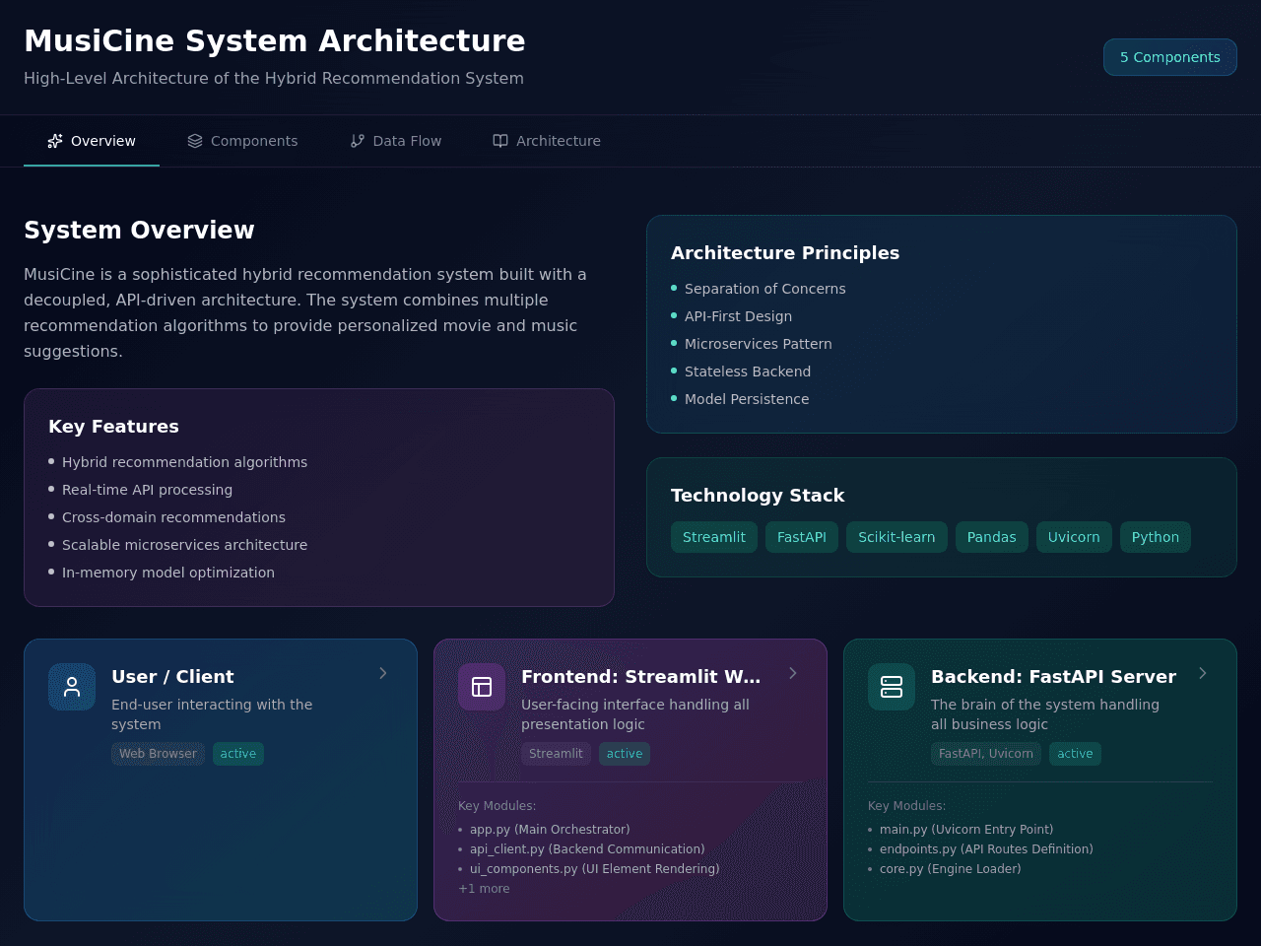Click the 'High-Level Architecture of the Hybrid' subtitle

(274, 78)
